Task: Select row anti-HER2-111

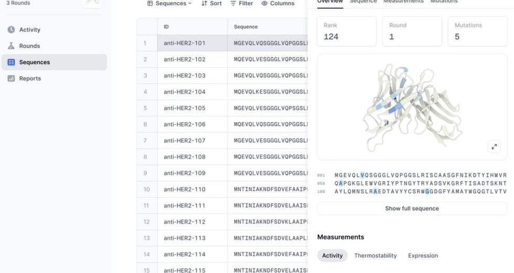Action: click(222, 205)
